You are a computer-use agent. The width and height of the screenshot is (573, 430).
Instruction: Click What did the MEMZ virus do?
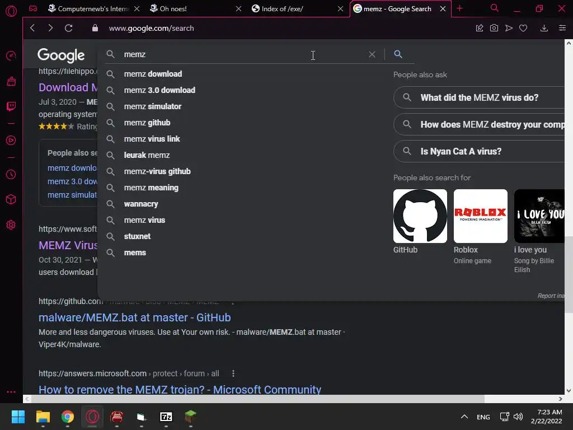click(x=479, y=97)
